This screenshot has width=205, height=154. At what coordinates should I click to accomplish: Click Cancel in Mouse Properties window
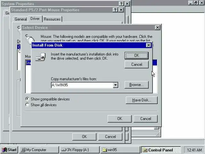[x=110, y=137]
